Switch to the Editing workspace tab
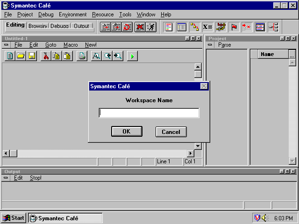 tap(15, 25)
